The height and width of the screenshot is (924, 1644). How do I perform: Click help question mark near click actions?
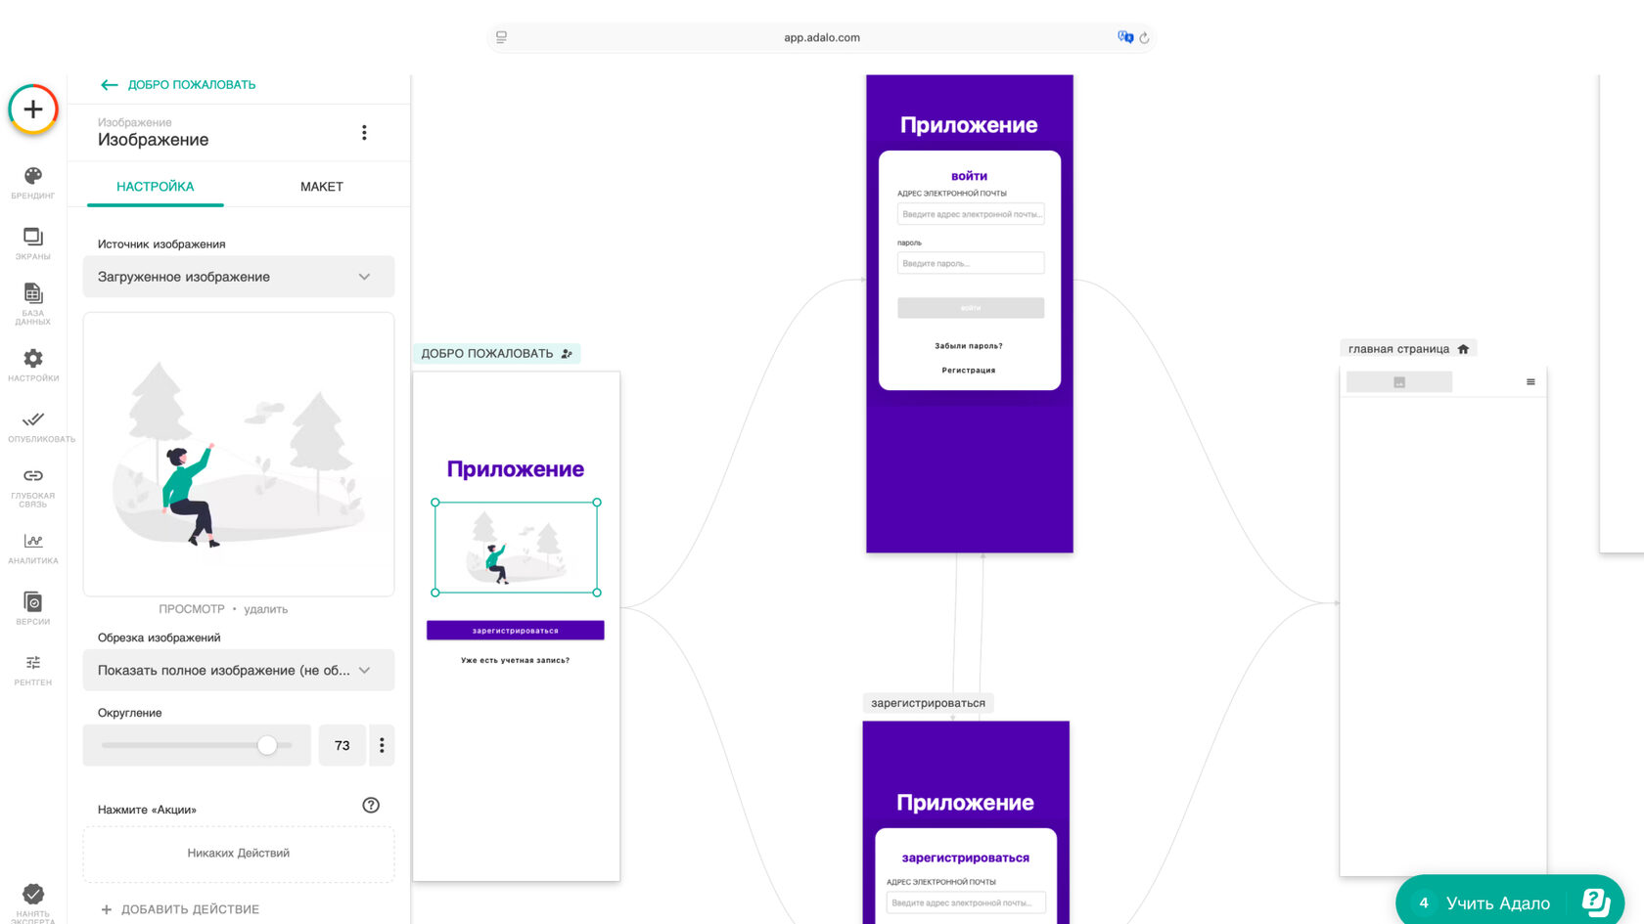pyautogui.click(x=371, y=805)
